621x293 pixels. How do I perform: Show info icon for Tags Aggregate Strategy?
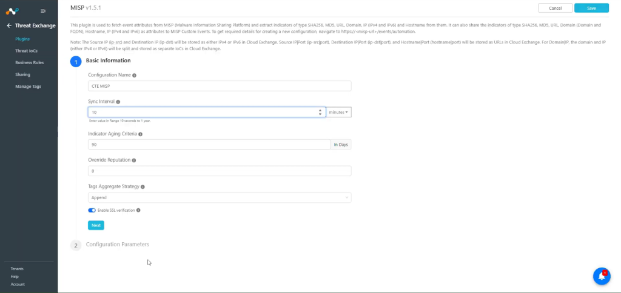(x=143, y=186)
